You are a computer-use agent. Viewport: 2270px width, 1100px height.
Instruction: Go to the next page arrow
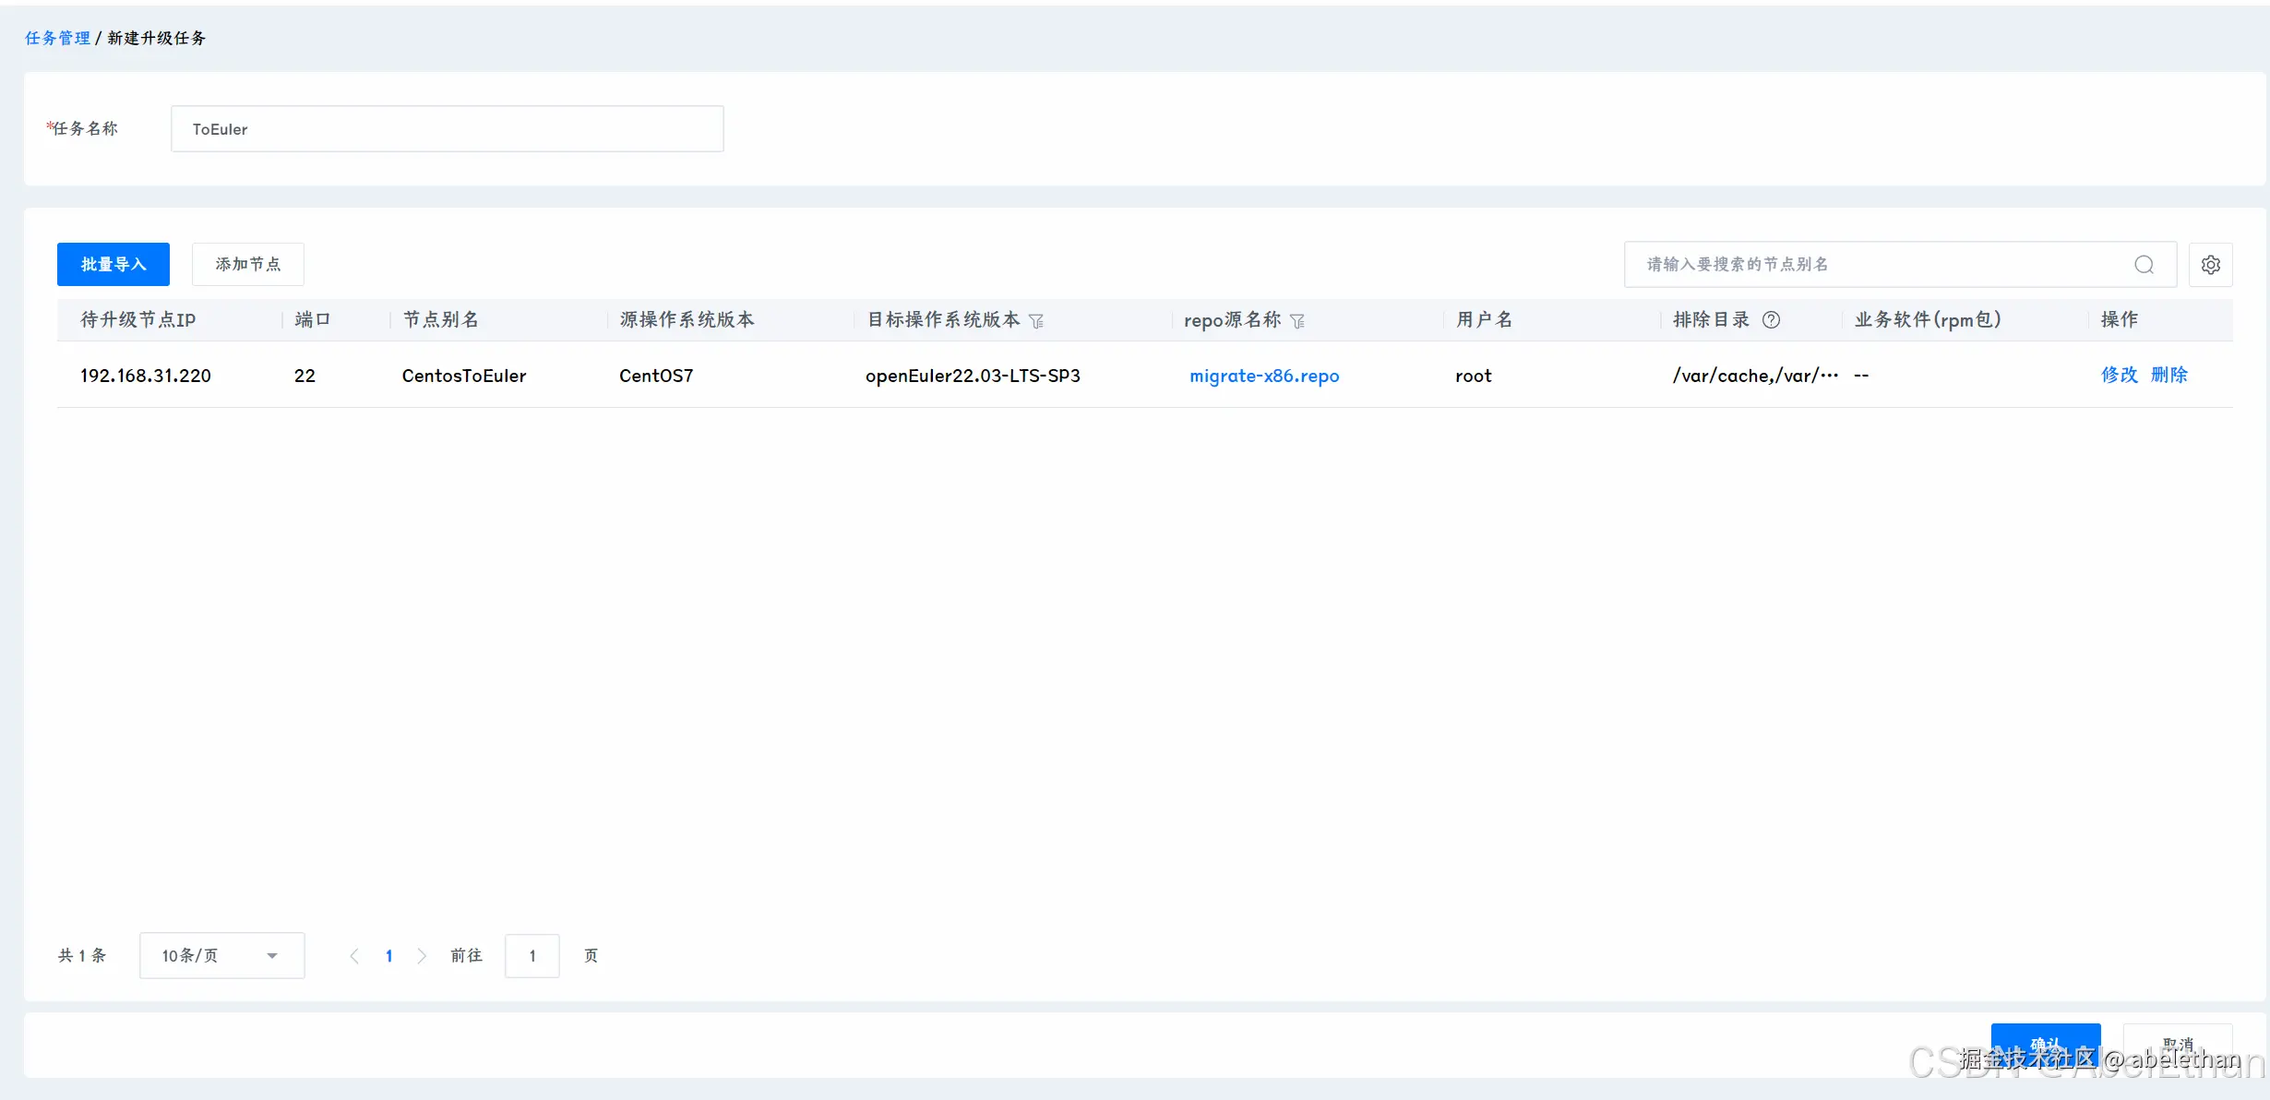pos(422,956)
